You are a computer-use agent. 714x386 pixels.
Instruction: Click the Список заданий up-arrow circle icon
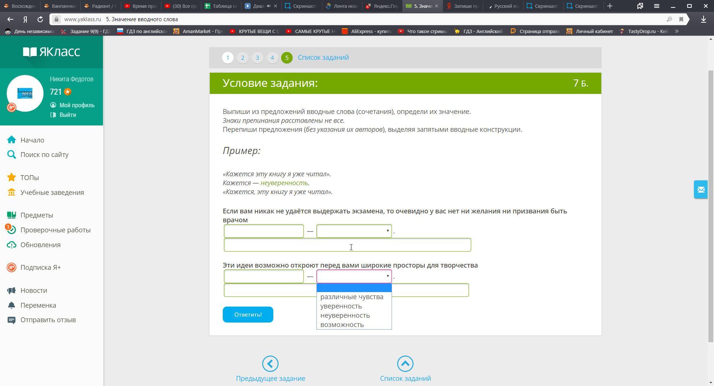[405, 364]
